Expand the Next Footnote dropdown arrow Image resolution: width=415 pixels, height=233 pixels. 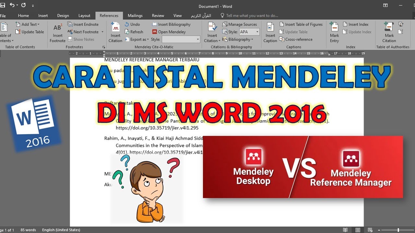pyautogui.click(x=102, y=32)
